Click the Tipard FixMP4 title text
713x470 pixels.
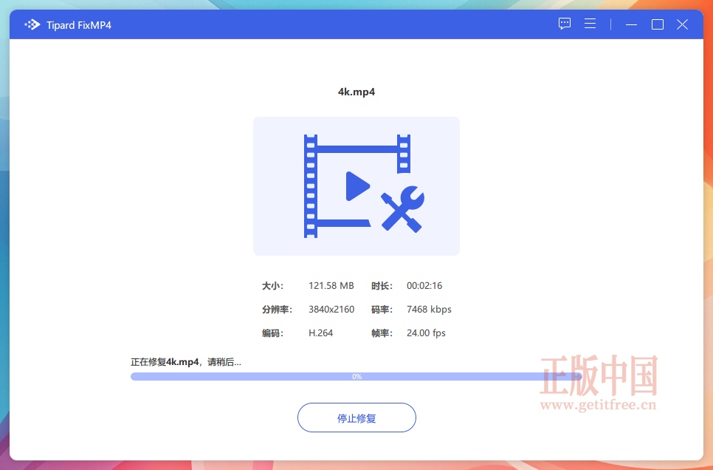pyautogui.click(x=79, y=25)
